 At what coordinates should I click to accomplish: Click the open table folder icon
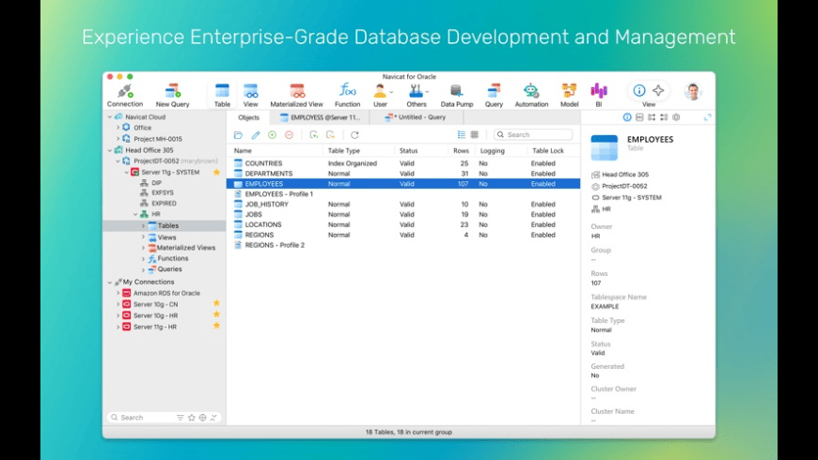coord(239,135)
